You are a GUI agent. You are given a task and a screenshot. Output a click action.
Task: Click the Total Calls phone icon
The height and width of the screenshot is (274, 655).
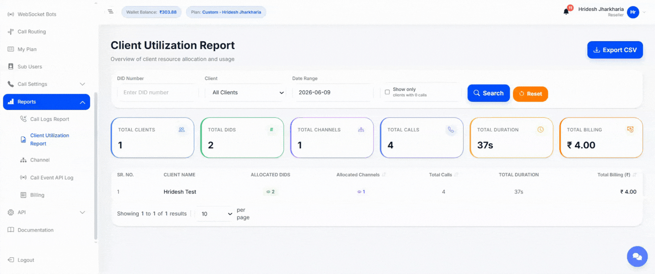pyautogui.click(x=451, y=130)
